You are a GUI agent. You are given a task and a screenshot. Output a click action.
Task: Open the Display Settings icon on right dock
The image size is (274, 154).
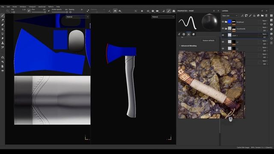[271, 25]
